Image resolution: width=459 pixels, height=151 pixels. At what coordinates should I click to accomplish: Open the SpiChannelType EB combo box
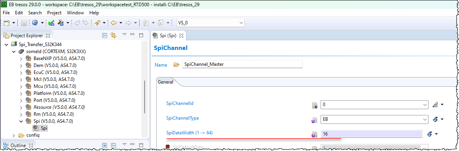(x=375, y=119)
